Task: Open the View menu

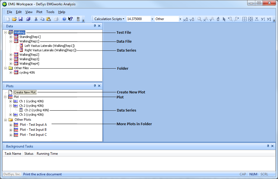Action: click(29, 12)
